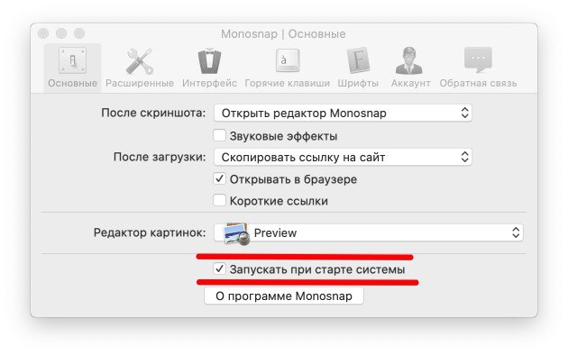This screenshot has height=355, width=568.
Task: Open Обратная связь speech bubble icon
Action: coord(478,59)
